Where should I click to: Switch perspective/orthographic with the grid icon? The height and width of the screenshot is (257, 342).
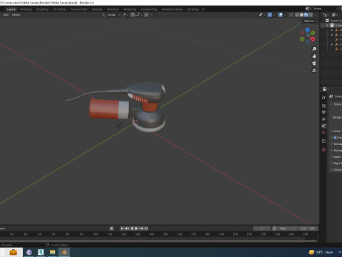pos(314,71)
